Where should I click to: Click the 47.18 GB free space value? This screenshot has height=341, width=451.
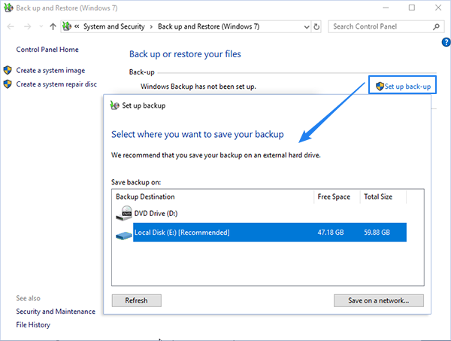(x=331, y=233)
